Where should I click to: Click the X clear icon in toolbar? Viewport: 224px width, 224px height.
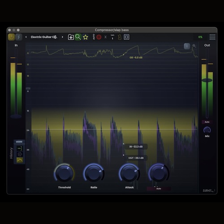click(106, 37)
